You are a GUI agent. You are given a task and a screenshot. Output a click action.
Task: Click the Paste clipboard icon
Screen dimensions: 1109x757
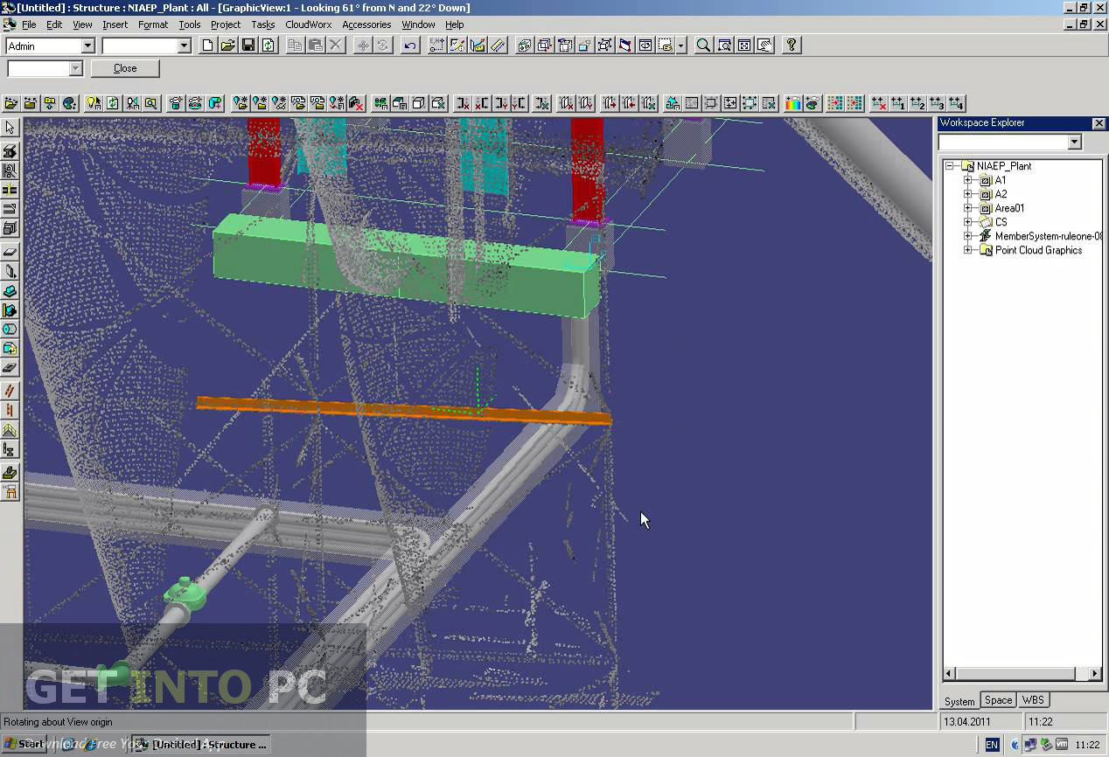(x=316, y=45)
